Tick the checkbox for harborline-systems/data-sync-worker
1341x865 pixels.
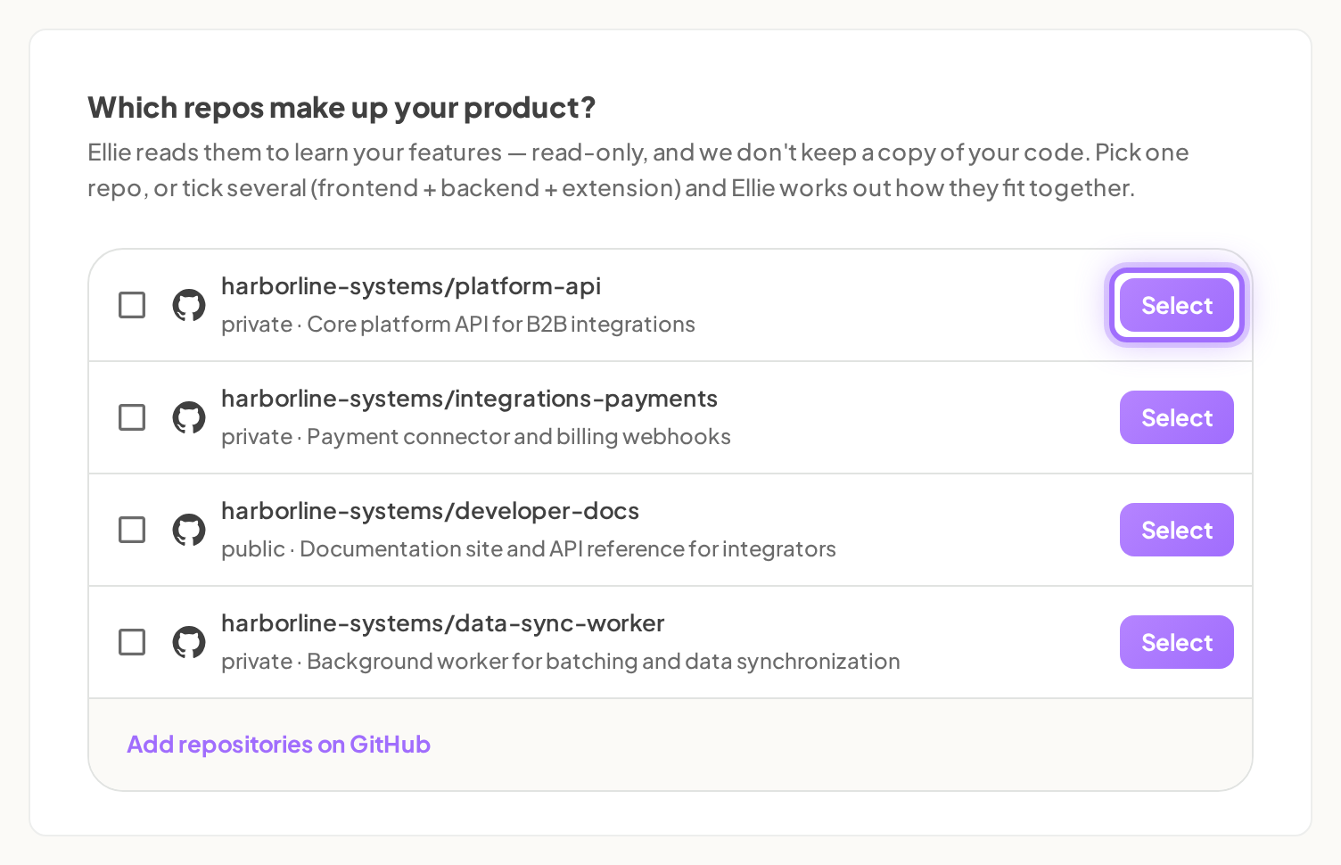132,642
